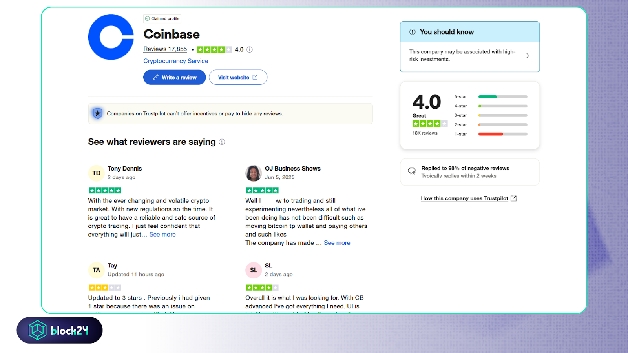628x353 pixels.
Task: Expand the high-risk investments notice chevron
Action: pyautogui.click(x=528, y=56)
